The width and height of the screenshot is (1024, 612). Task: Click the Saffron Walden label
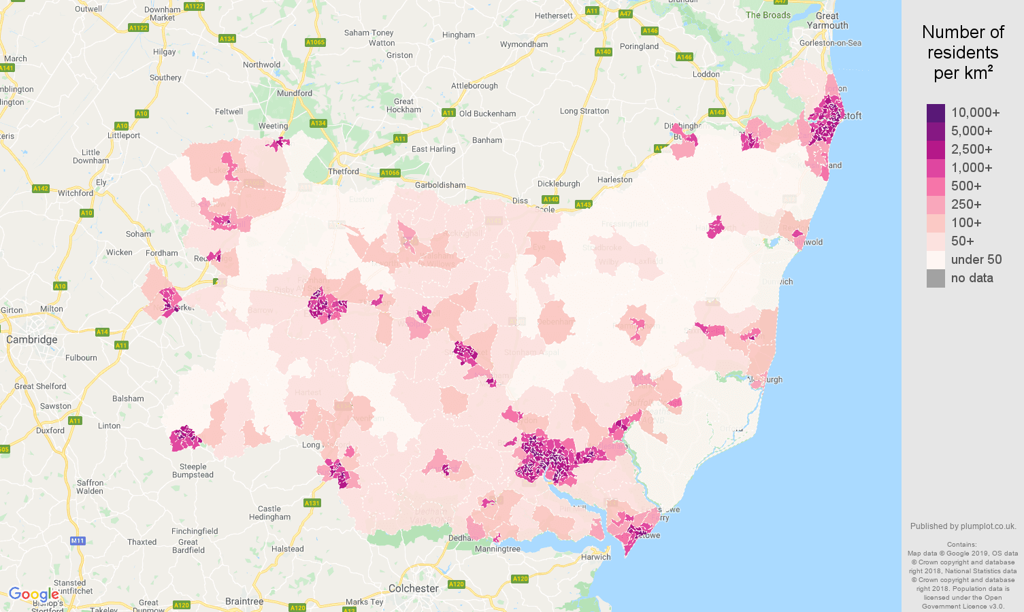(90, 487)
